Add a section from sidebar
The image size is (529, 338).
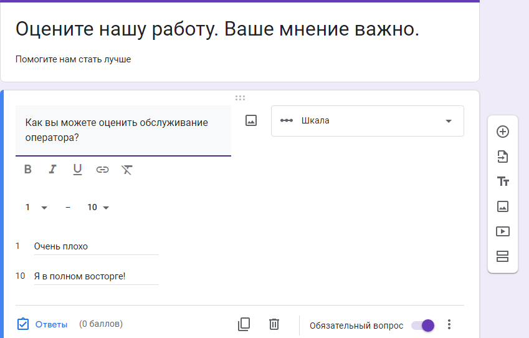coord(502,256)
